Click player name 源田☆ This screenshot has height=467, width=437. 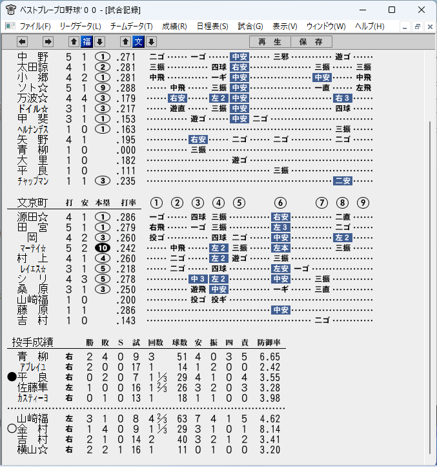tap(32, 217)
